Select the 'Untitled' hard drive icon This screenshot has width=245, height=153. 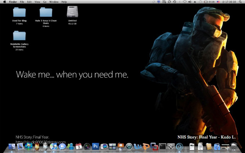[72, 12]
